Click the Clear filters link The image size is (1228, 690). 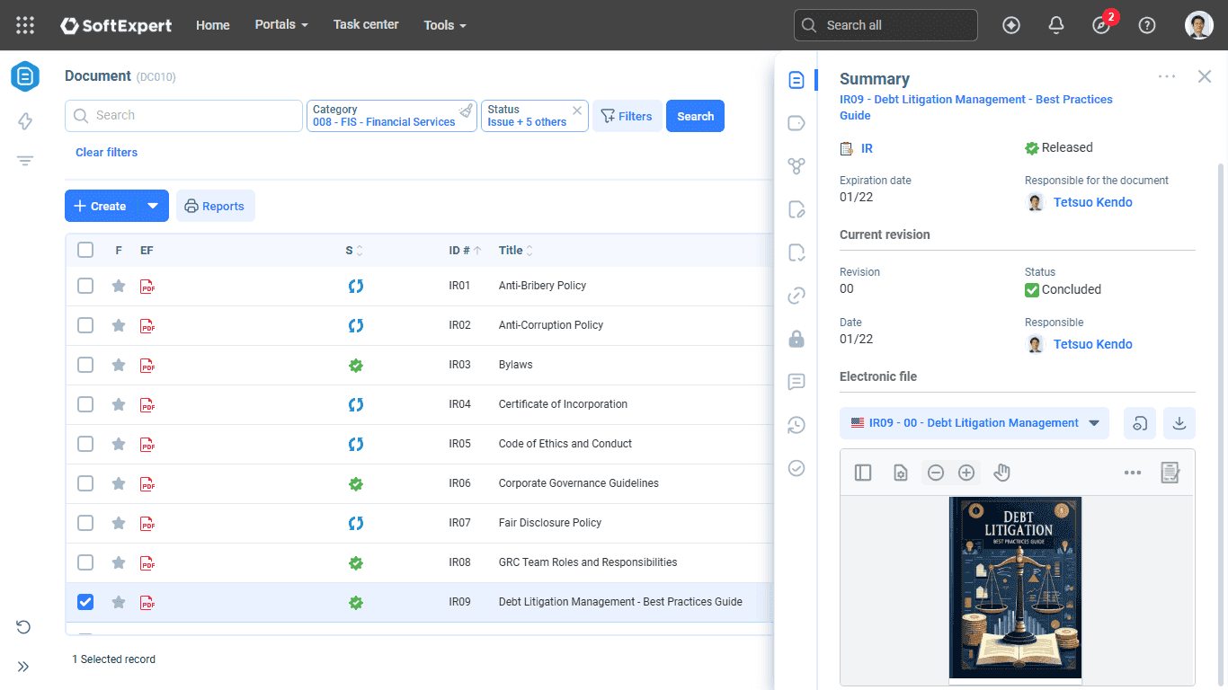tap(107, 153)
